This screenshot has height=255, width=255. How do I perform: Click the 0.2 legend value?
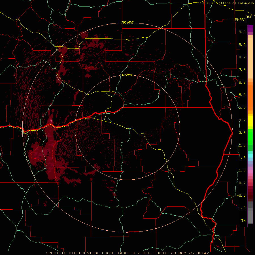click(x=242, y=183)
